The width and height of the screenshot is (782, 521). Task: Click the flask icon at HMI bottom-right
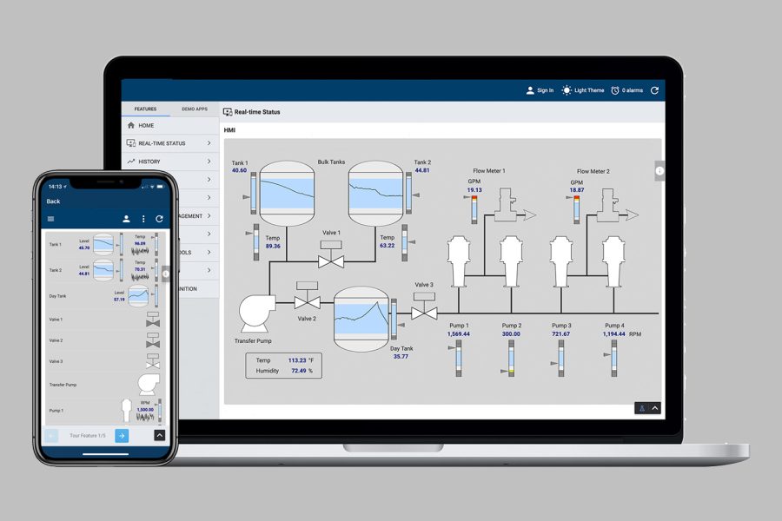[x=642, y=407]
